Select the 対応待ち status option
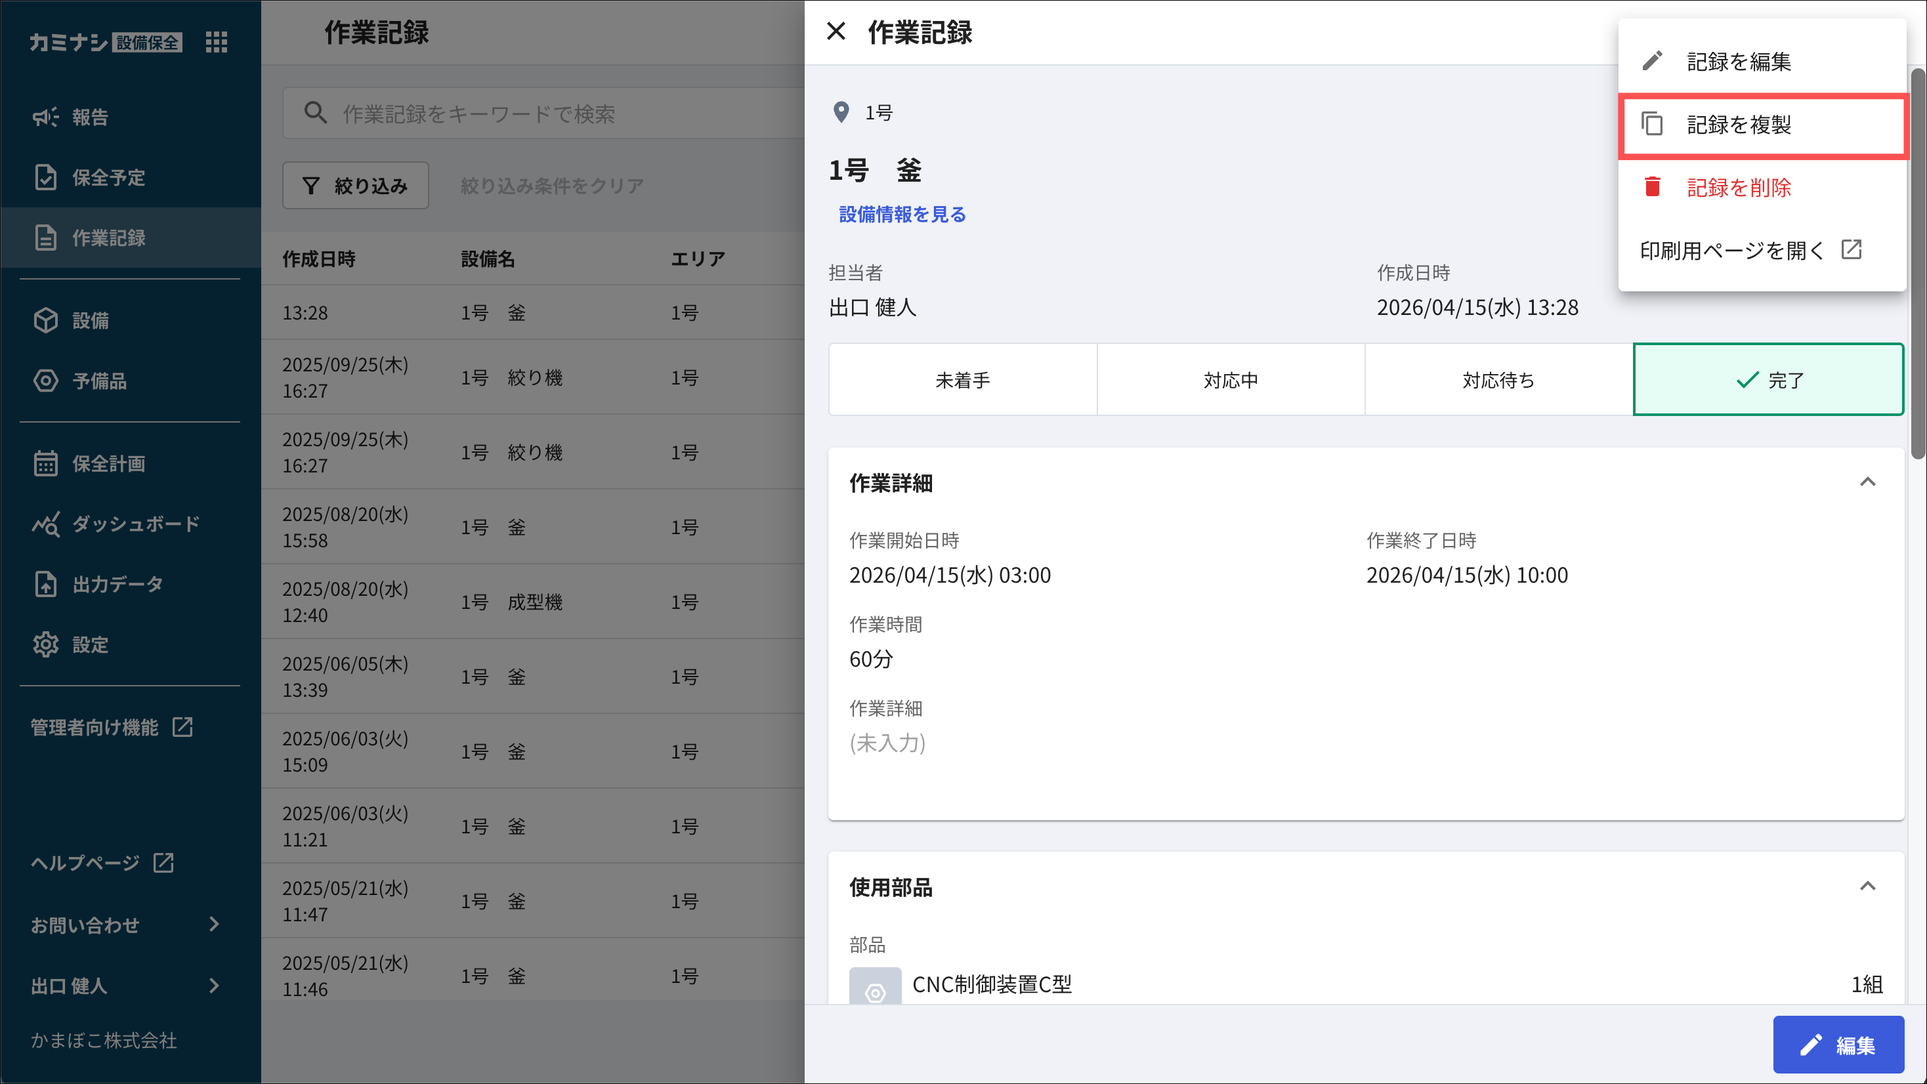Viewport: 1927px width, 1084px height. (1498, 380)
